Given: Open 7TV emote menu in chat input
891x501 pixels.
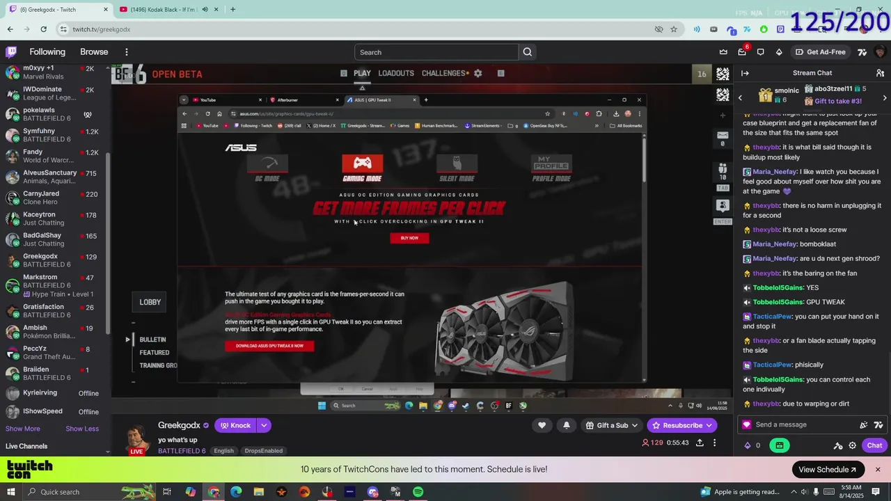Looking at the screenshot, I should pyautogui.click(x=878, y=424).
